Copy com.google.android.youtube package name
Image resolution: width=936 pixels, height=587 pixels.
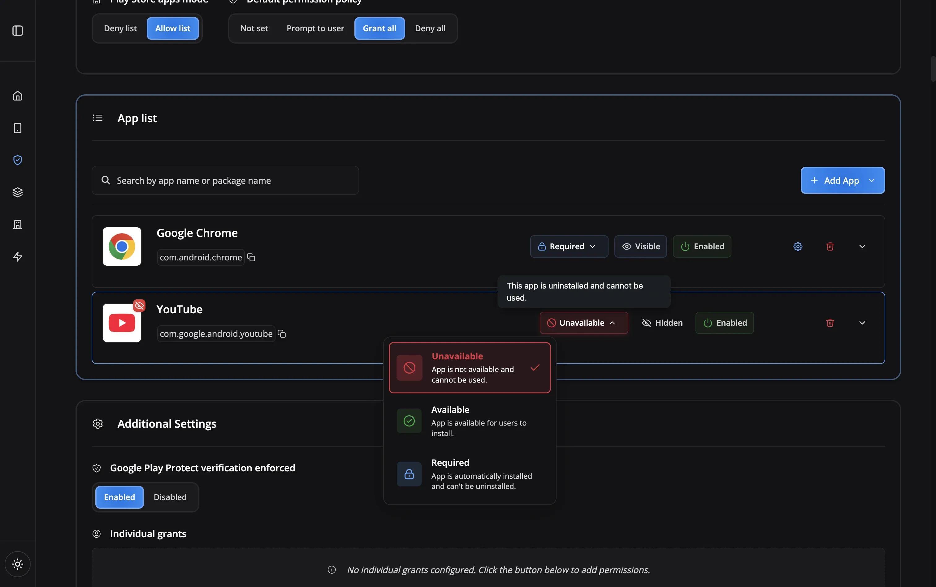pos(282,334)
